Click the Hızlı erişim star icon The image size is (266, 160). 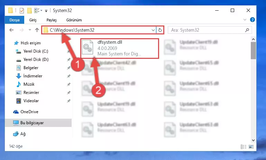[16, 43]
